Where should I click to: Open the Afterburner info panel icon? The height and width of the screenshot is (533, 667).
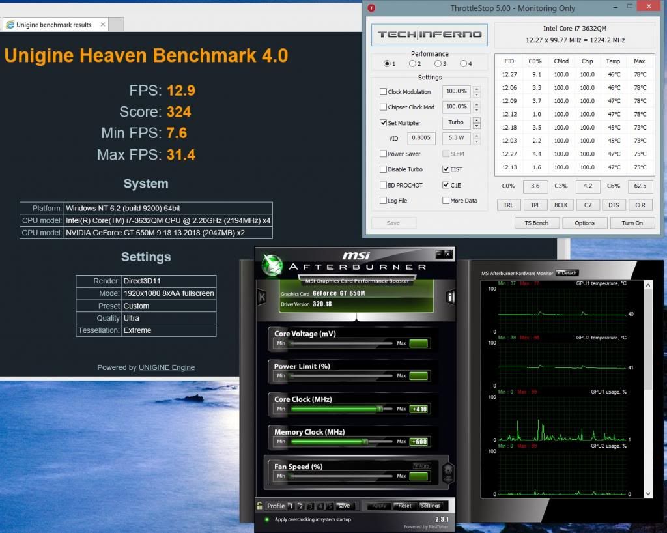tap(450, 297)
